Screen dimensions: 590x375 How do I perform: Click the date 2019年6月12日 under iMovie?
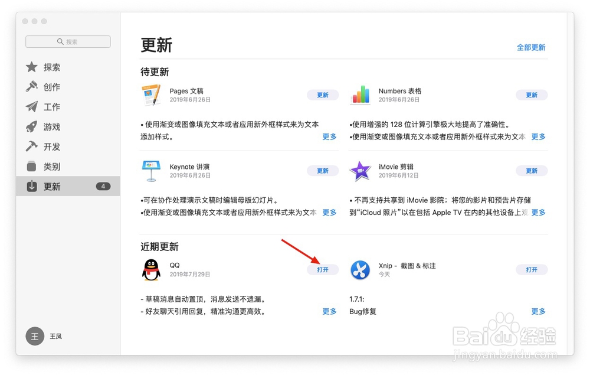(x=398, y=175)
